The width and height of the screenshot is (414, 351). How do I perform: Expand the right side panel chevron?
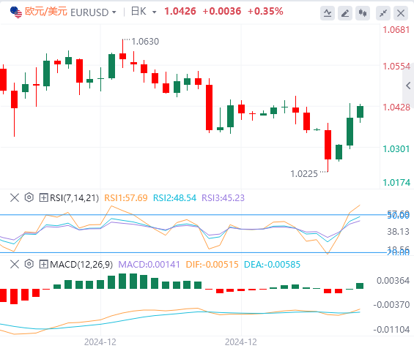(408, 86)
